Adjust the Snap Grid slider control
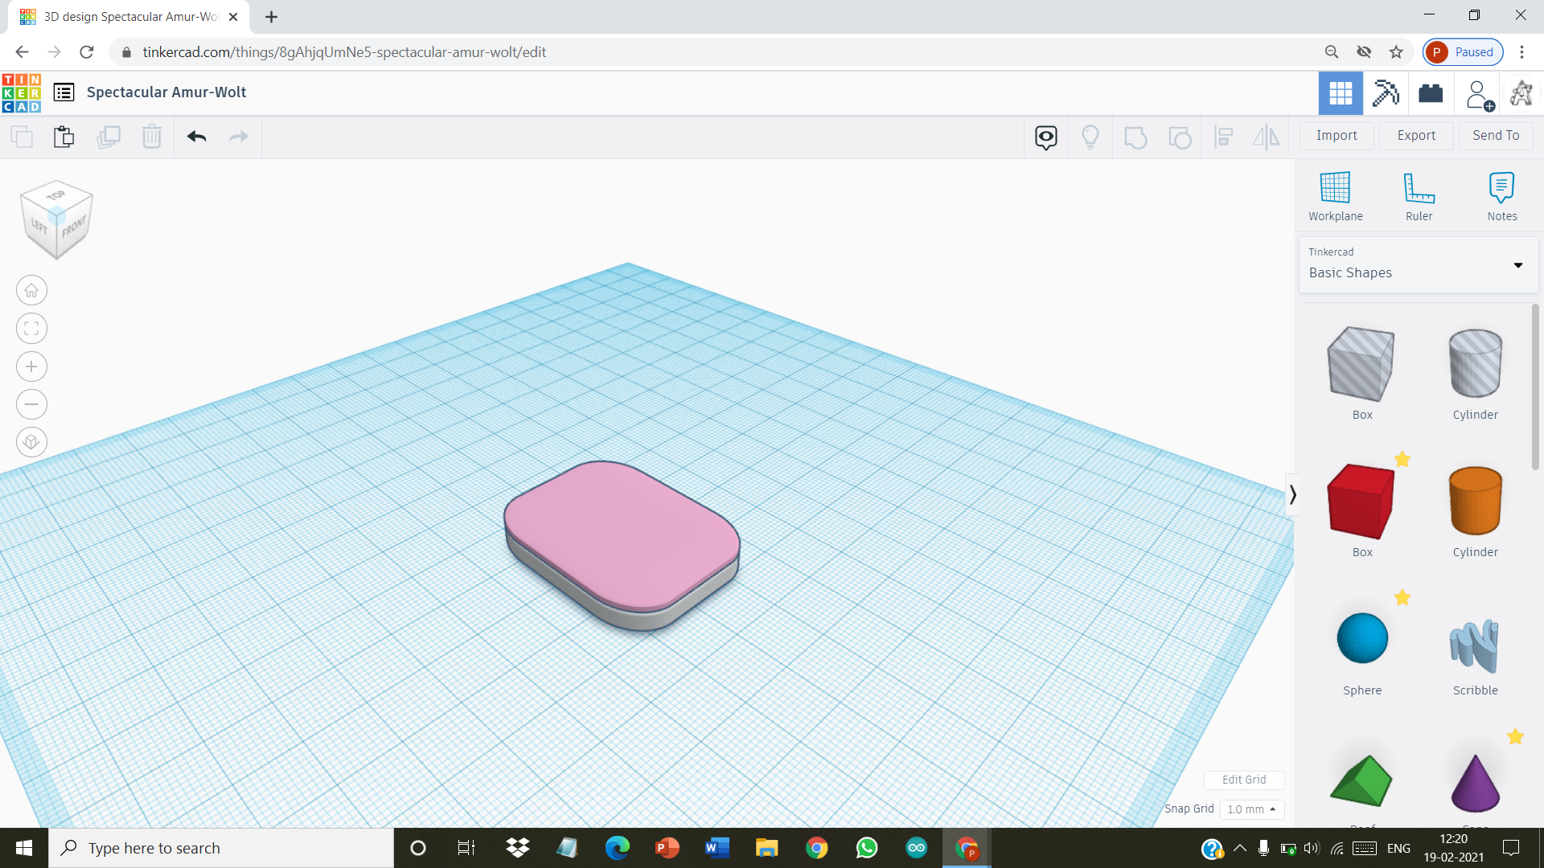This screenshot has width=1544, height=868. point(1251,809)
